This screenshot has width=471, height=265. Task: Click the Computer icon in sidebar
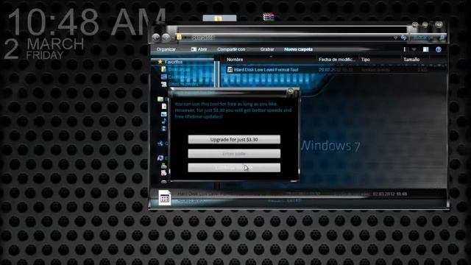point(160,158)
